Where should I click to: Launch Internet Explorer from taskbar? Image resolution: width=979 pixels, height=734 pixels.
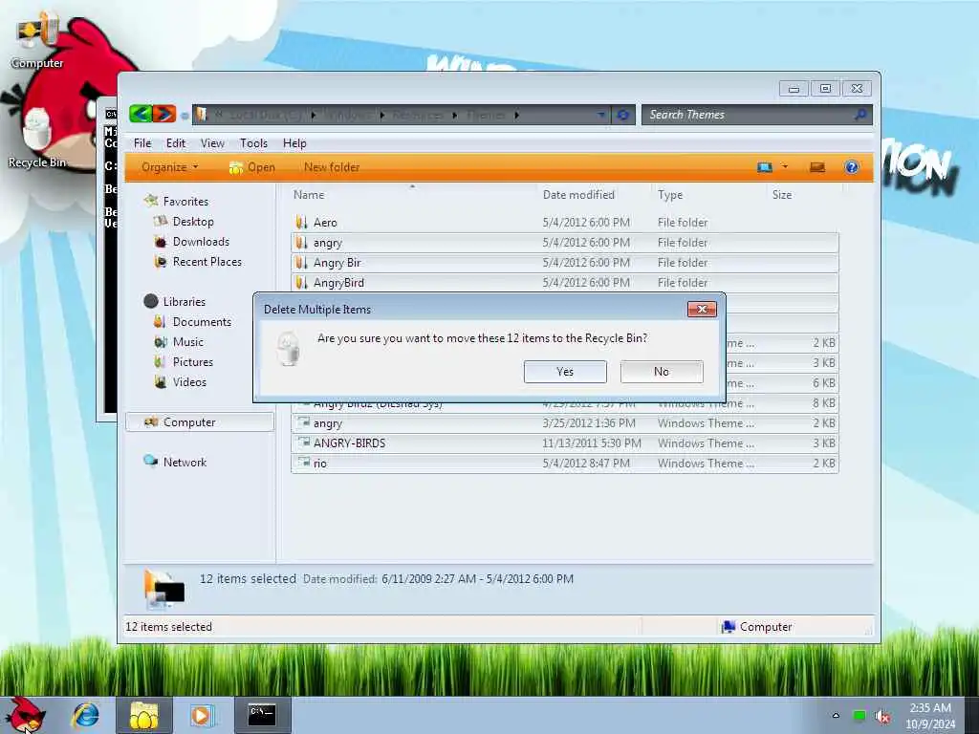pos(85,715)
